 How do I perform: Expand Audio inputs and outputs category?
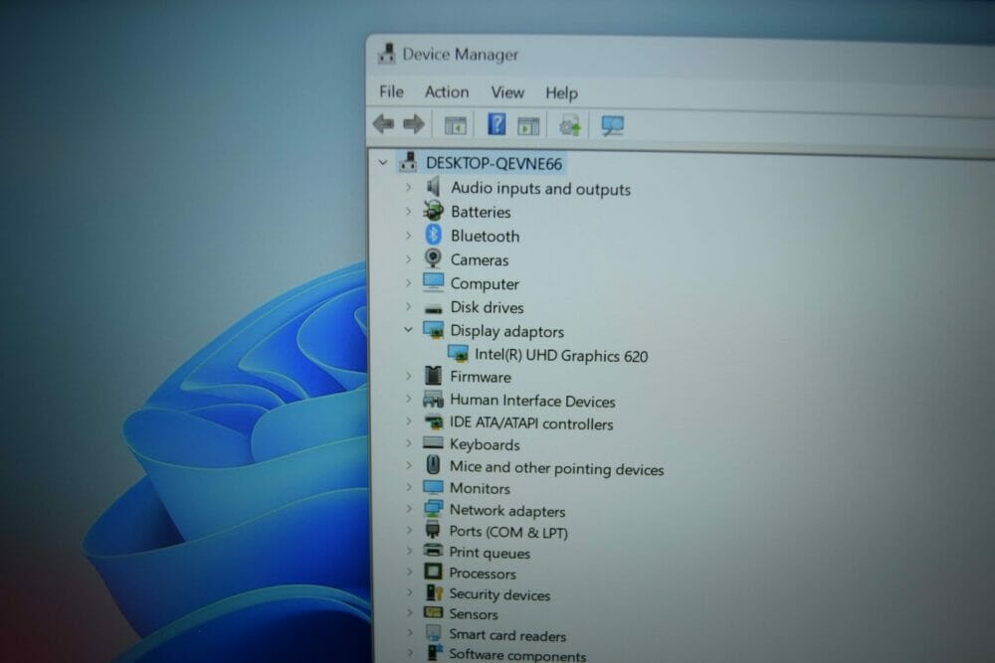[409, 187]
